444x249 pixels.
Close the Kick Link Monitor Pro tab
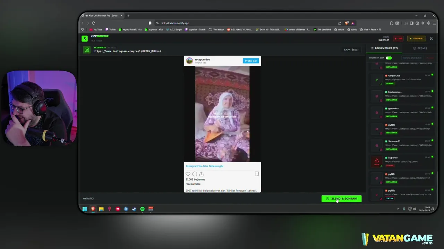[x=121, y=16]
